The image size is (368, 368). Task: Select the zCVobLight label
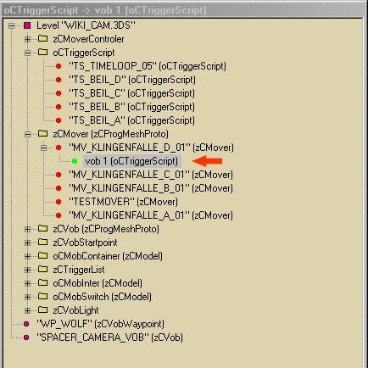[x=75, y=310]
